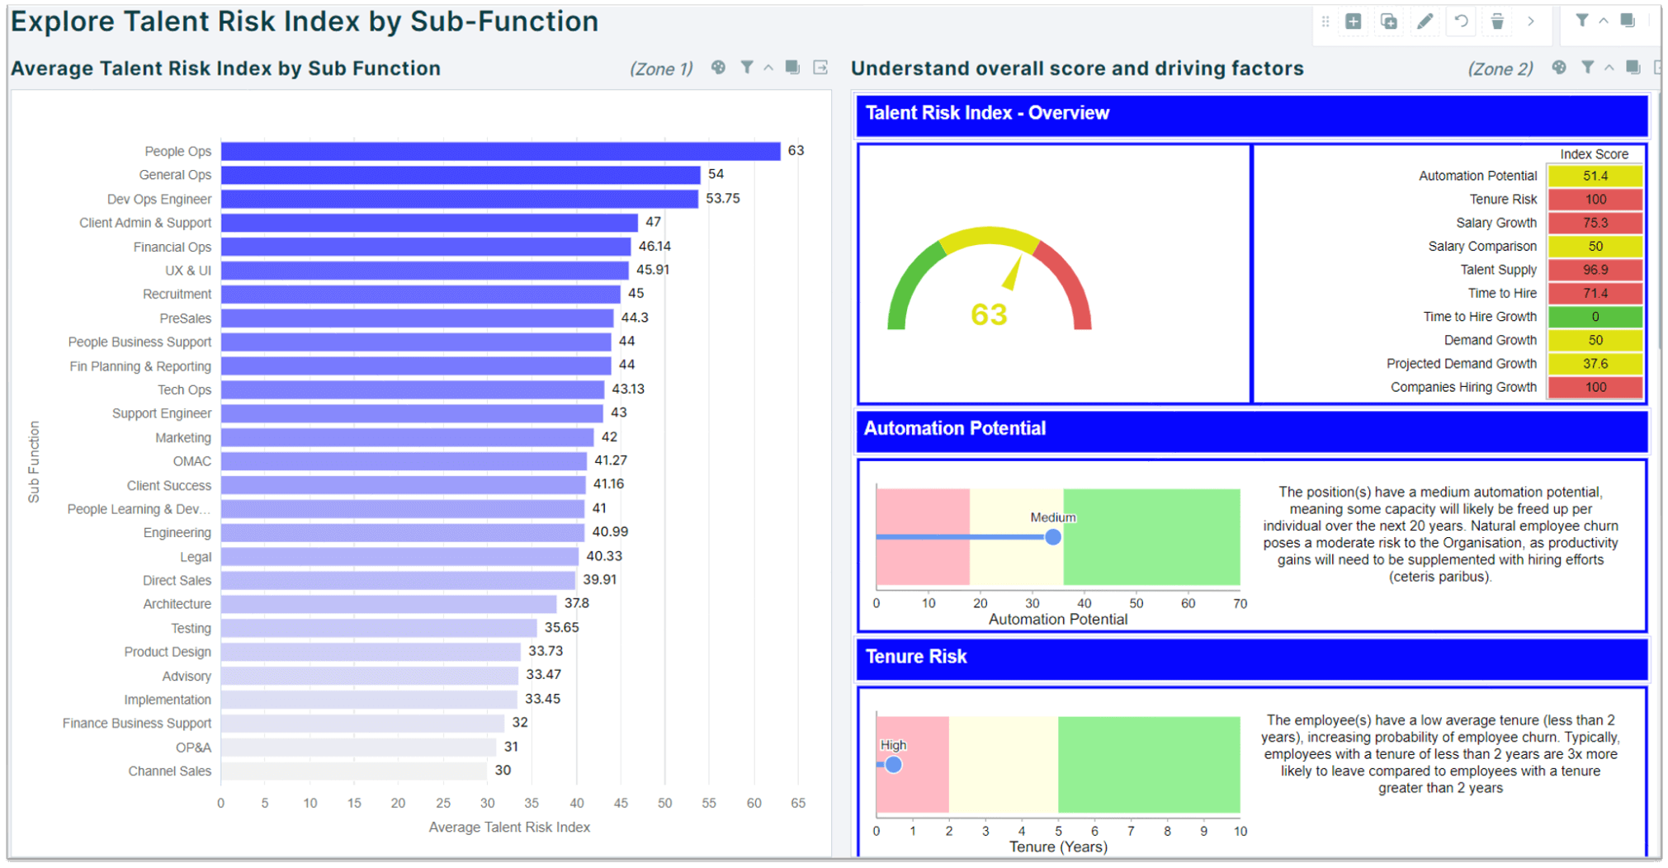
Task: Click the Automation Potential Medium slider marker
Action: pos(1052,537)
